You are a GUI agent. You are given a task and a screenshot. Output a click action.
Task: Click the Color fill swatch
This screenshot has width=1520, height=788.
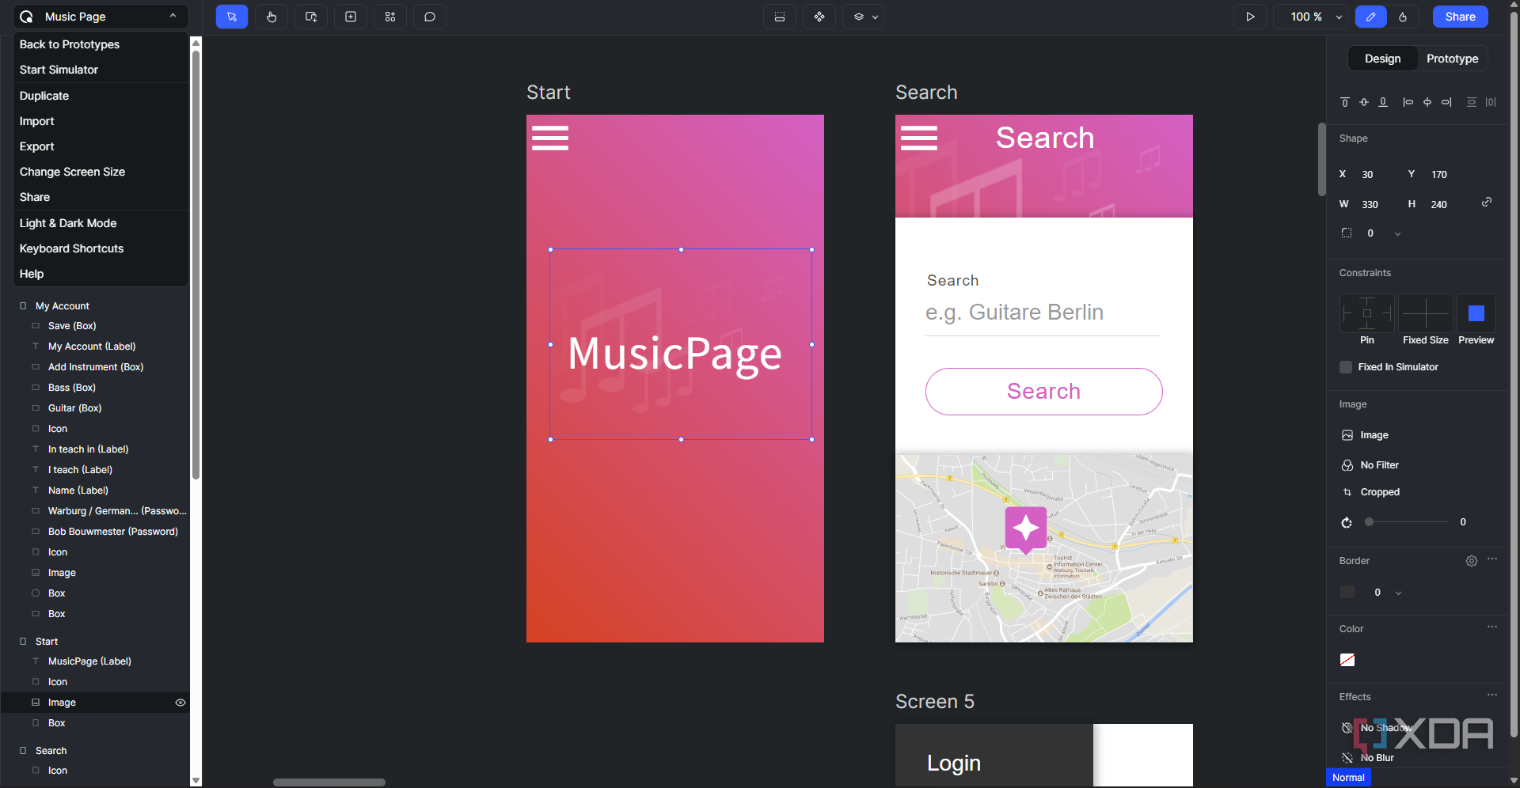point(1347,660)
